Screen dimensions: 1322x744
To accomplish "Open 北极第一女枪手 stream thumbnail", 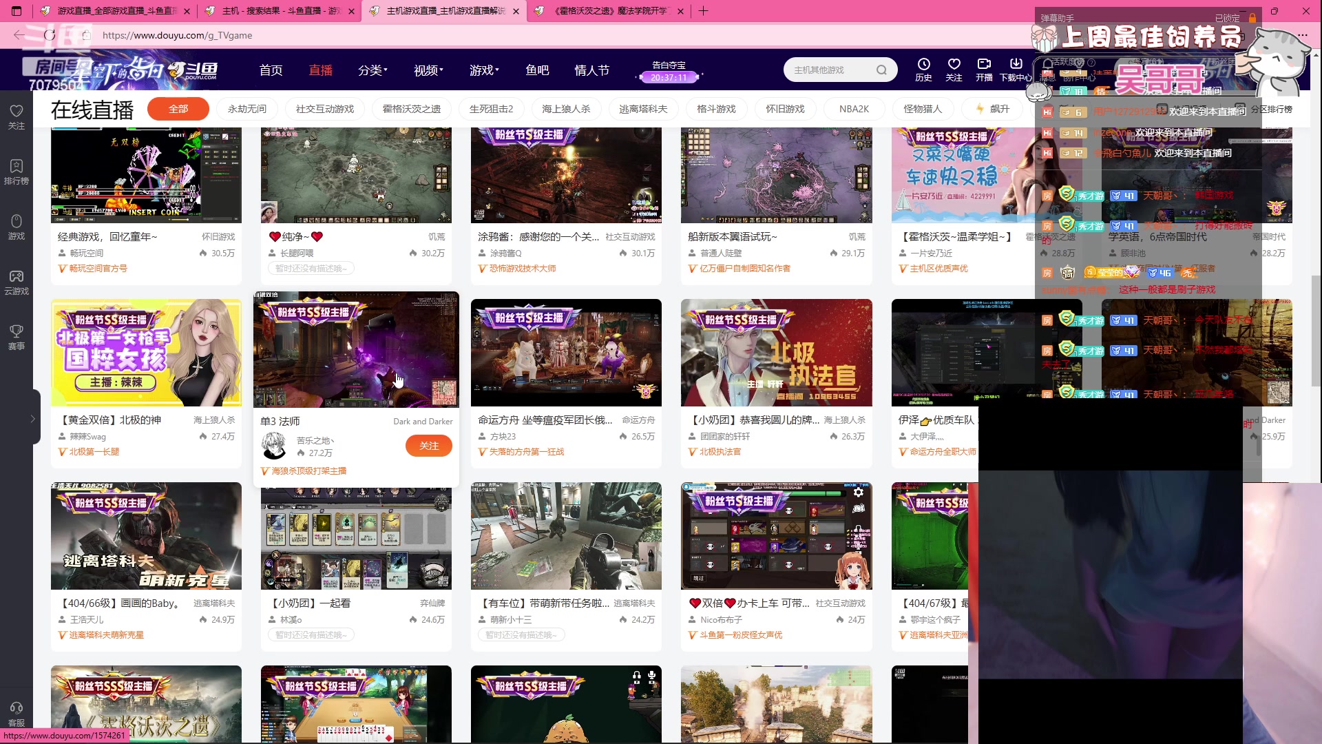I will click(146, 352).
